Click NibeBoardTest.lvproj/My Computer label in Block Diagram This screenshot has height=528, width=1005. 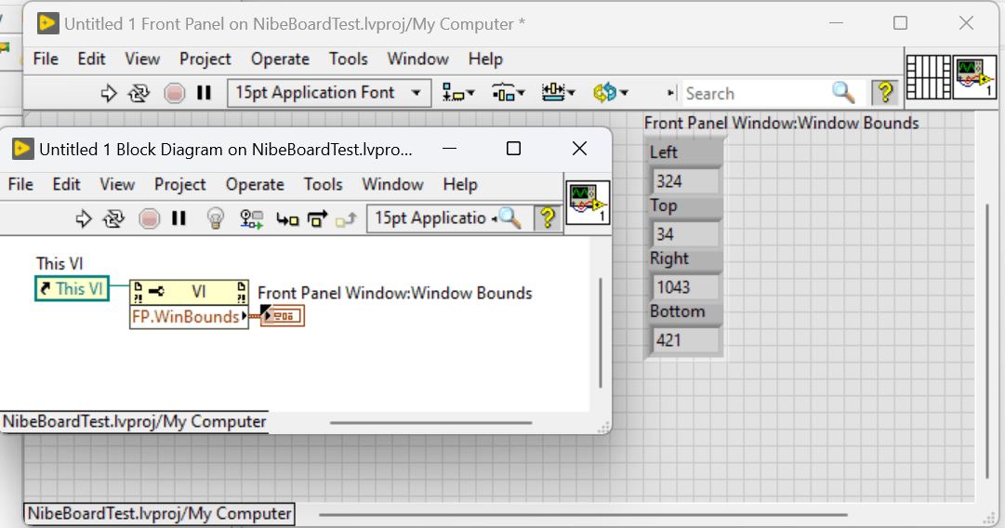pyautogui.click(x=135, y=422)
